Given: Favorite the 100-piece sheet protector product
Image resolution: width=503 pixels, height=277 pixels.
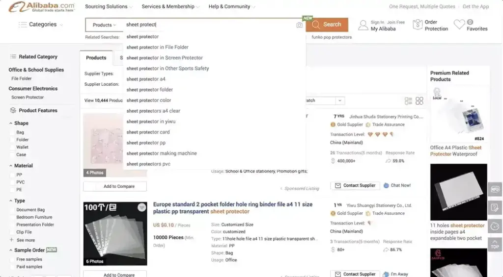Looking at the screenshot, I should pyautogui.click(x=141, y=207).
